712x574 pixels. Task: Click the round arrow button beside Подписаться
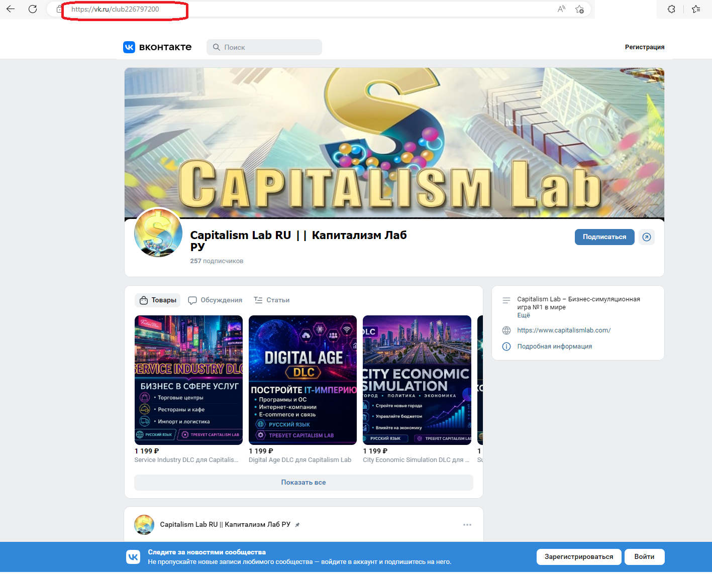coord(647,237)
